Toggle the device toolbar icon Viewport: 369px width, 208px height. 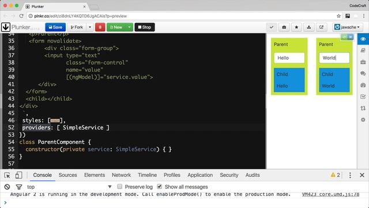(18, 175)
